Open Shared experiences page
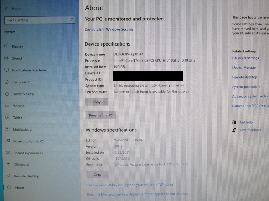Image resolution: width=269 pixels, height=201 pixels. 28,153
